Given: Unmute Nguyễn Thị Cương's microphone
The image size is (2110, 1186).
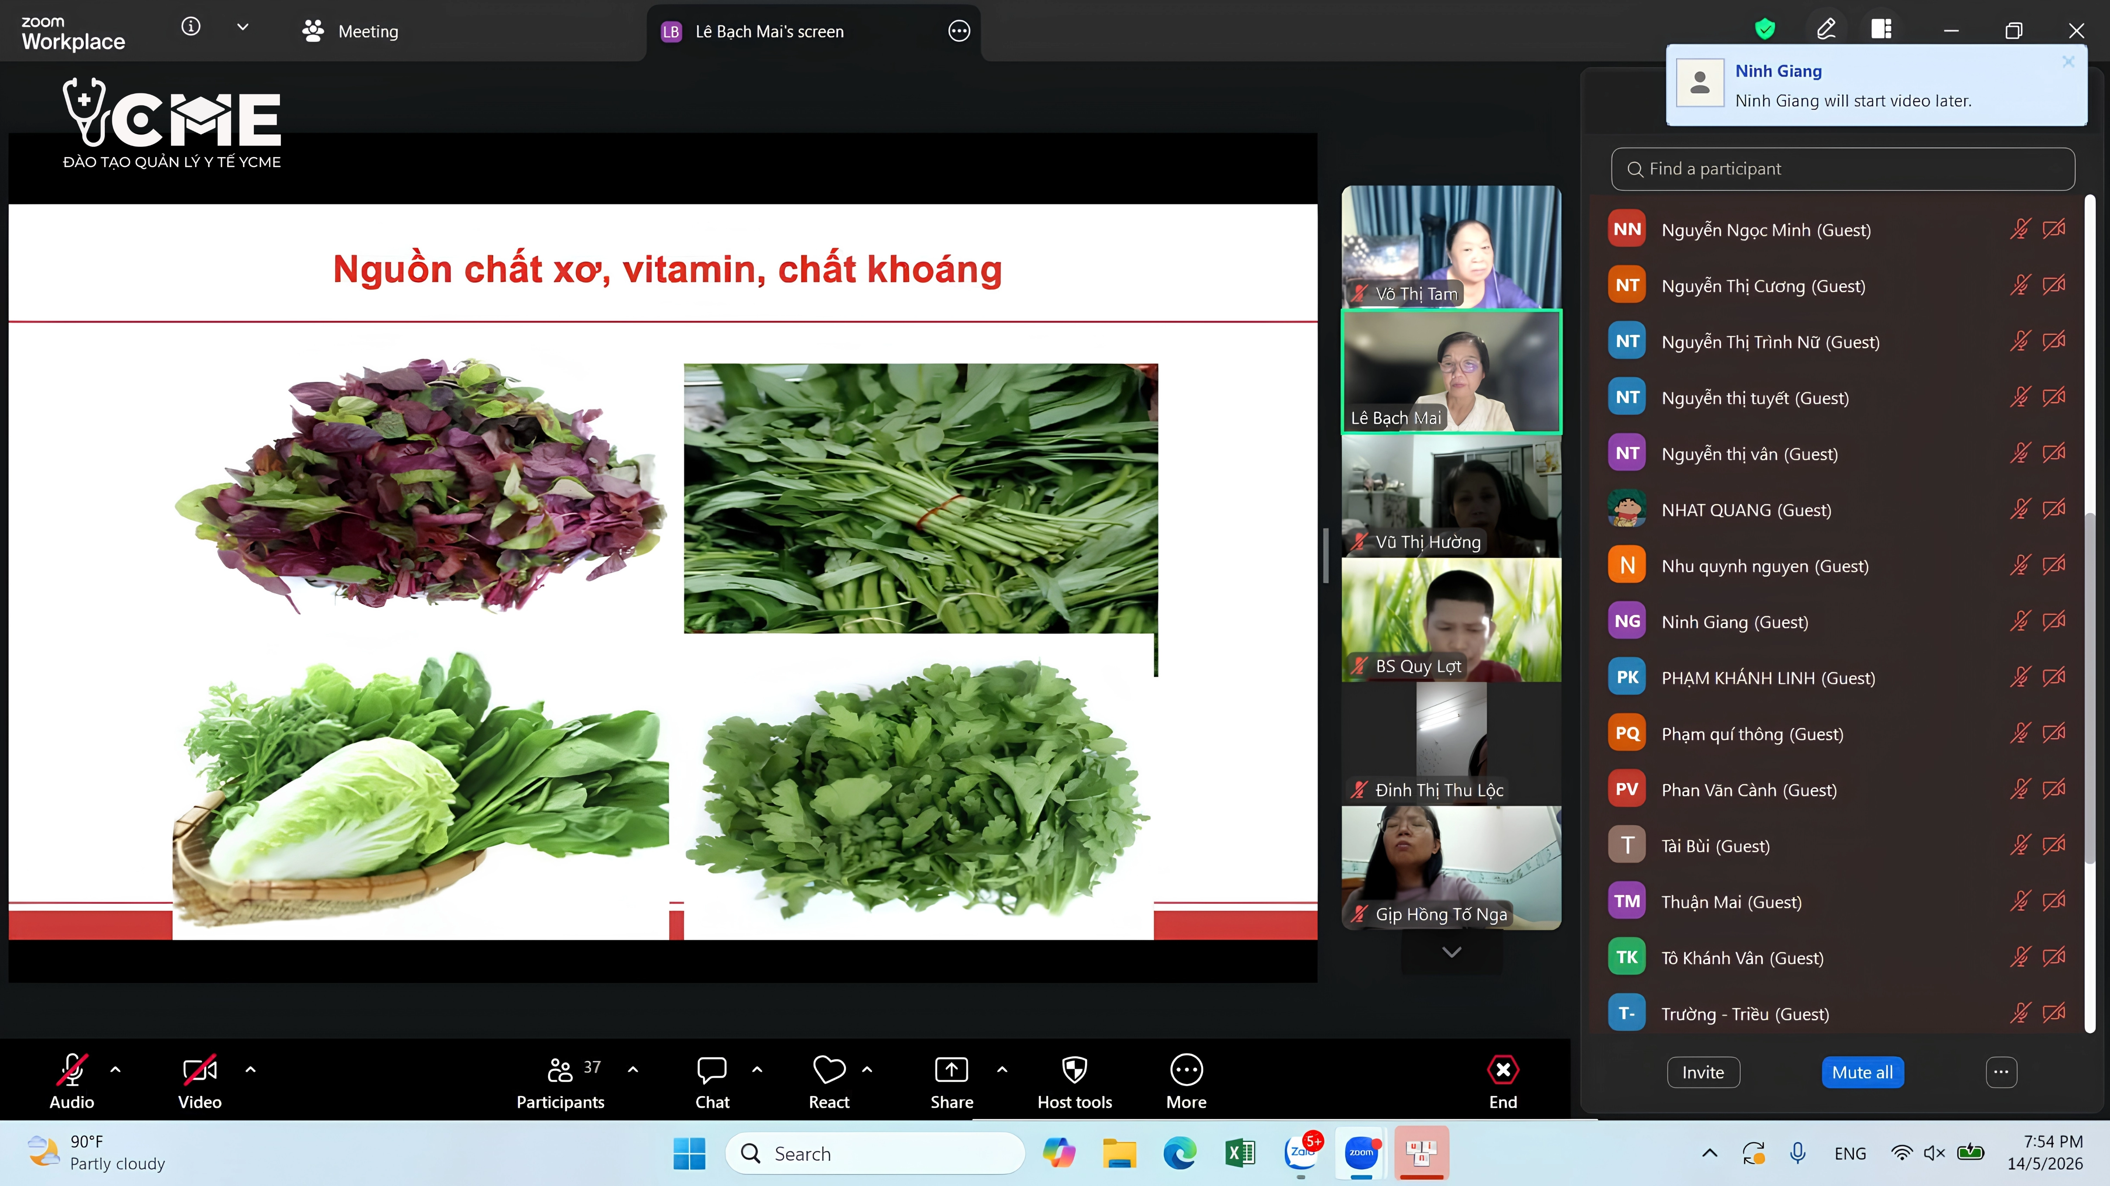Looking at the screenshot, I should [2020, 286].
